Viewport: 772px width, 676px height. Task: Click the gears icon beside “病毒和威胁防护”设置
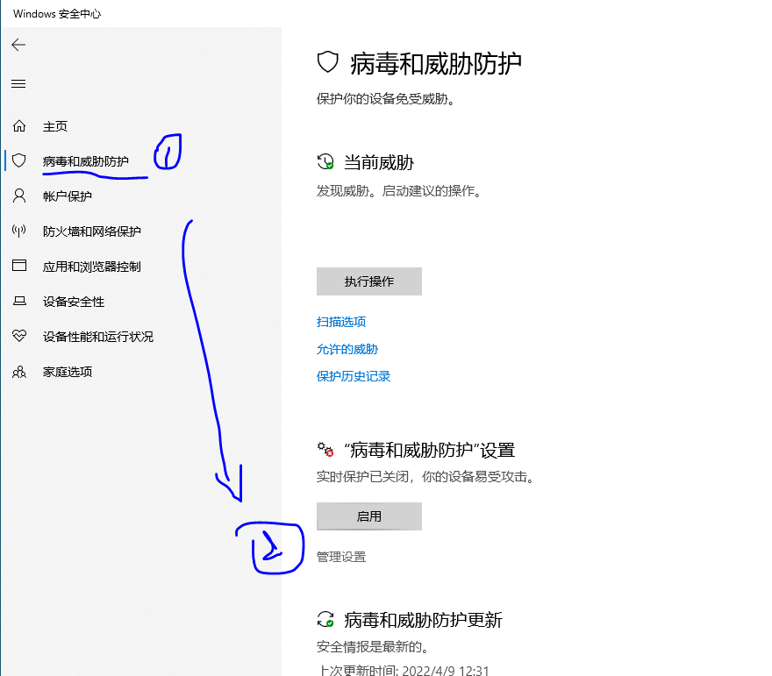coord(325,449)
